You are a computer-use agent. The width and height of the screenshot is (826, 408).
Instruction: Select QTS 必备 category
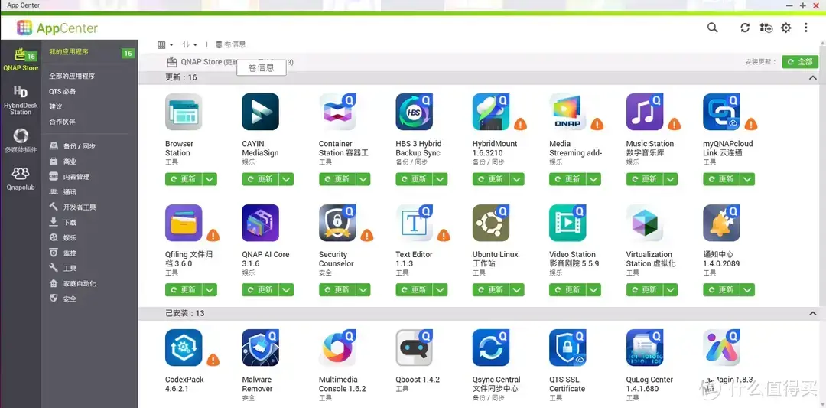coord(63,91)
